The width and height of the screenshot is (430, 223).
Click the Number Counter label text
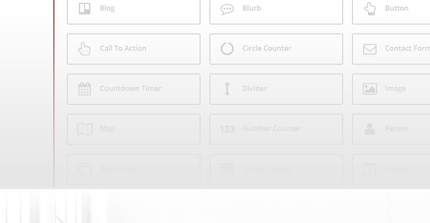271,128
